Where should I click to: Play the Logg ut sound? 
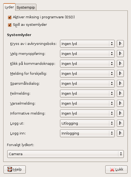point(120,123)
